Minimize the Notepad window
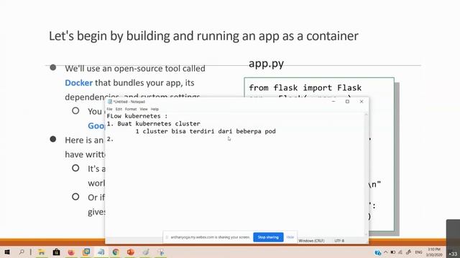 tap(333, 102)
